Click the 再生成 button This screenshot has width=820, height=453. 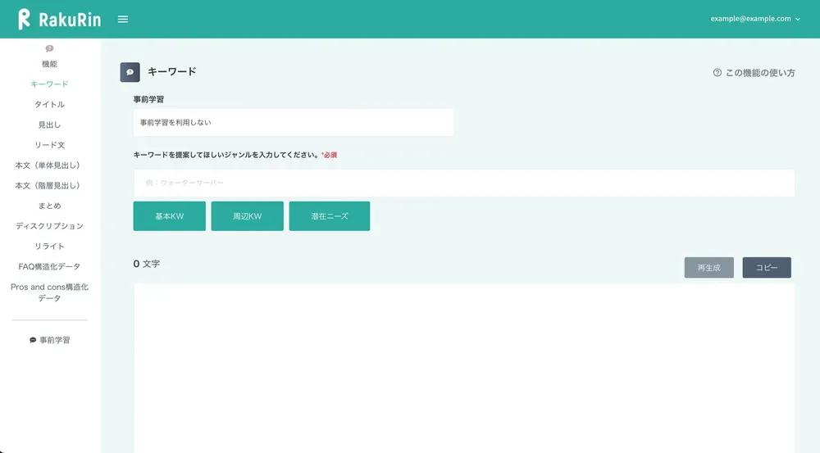click(x=708, y=268)
